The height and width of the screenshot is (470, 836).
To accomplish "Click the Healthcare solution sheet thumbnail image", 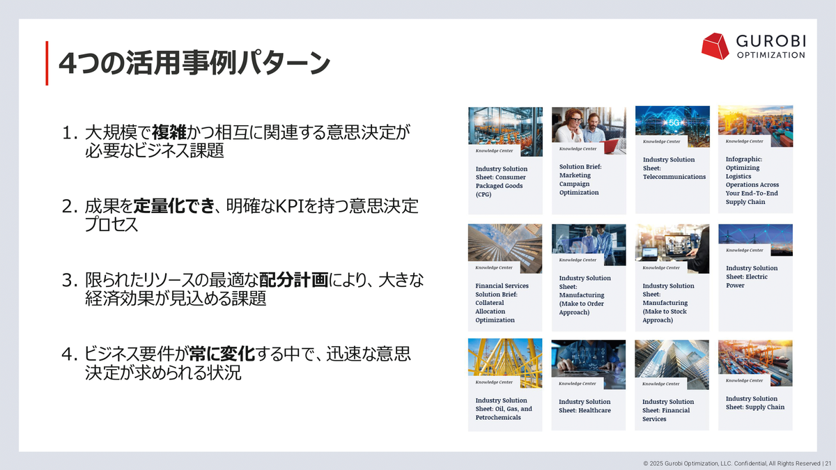I will 588,358.
